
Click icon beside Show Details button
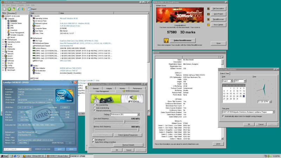[208, 25]
